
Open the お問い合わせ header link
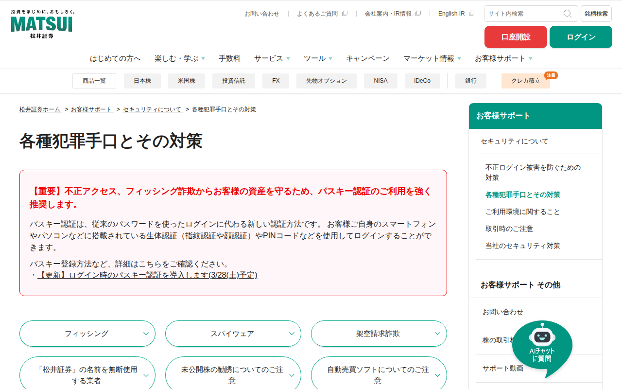(x=262, y=14)
